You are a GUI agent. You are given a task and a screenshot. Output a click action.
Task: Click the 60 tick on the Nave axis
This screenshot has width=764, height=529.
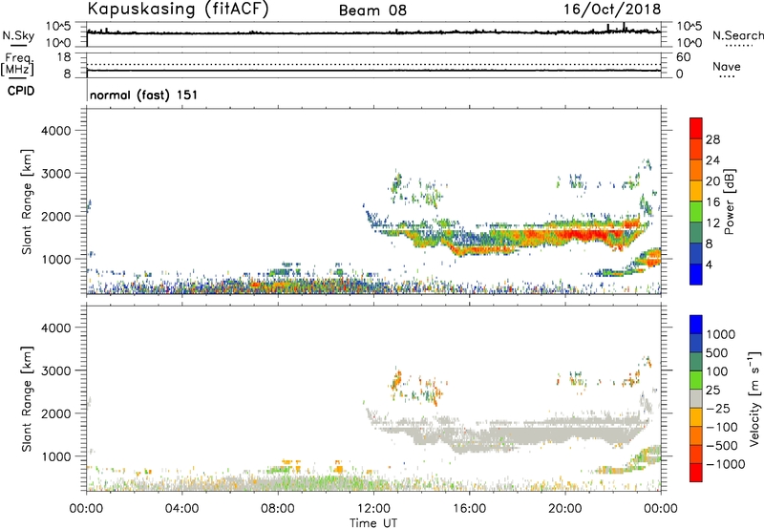coord(684,57)
